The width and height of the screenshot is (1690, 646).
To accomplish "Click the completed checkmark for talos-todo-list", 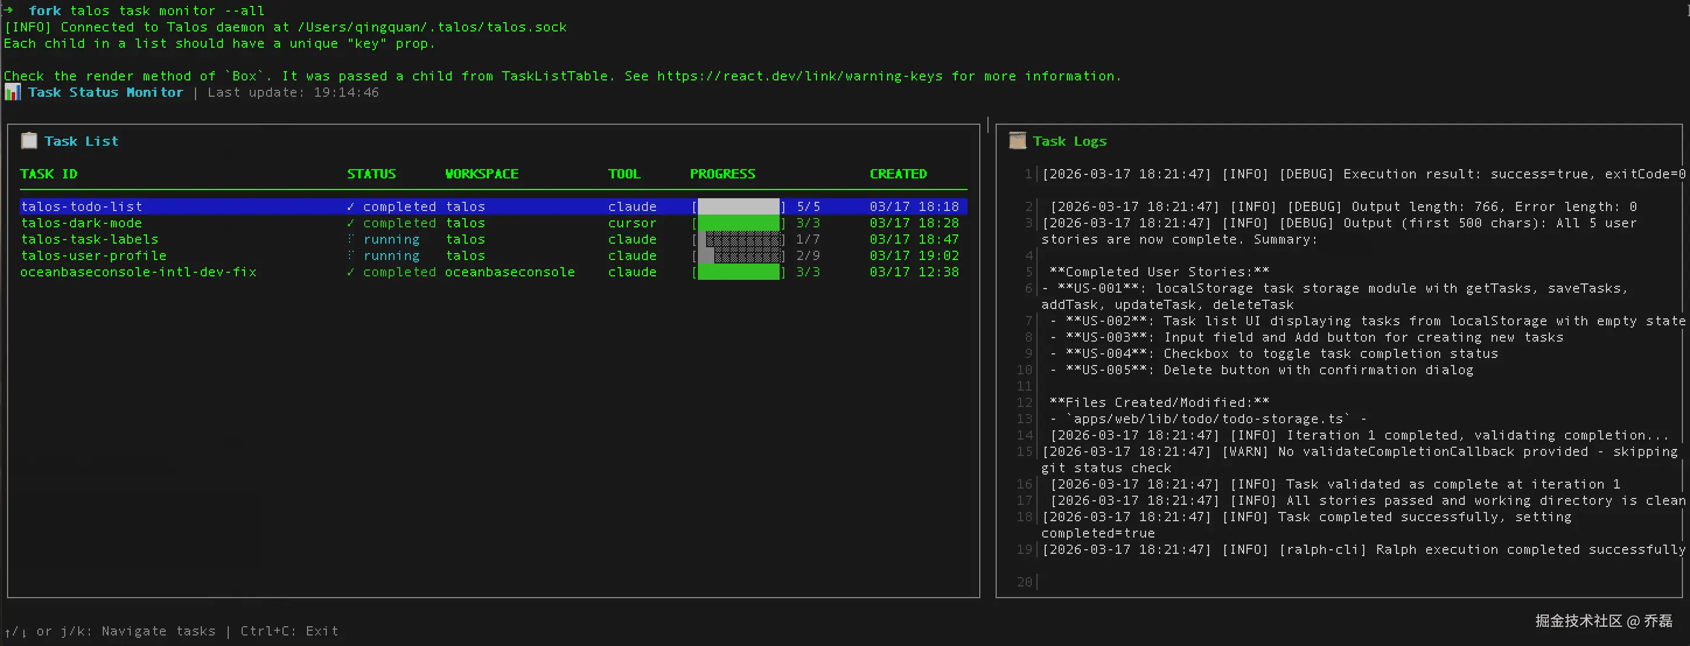I will coord(350,206).
